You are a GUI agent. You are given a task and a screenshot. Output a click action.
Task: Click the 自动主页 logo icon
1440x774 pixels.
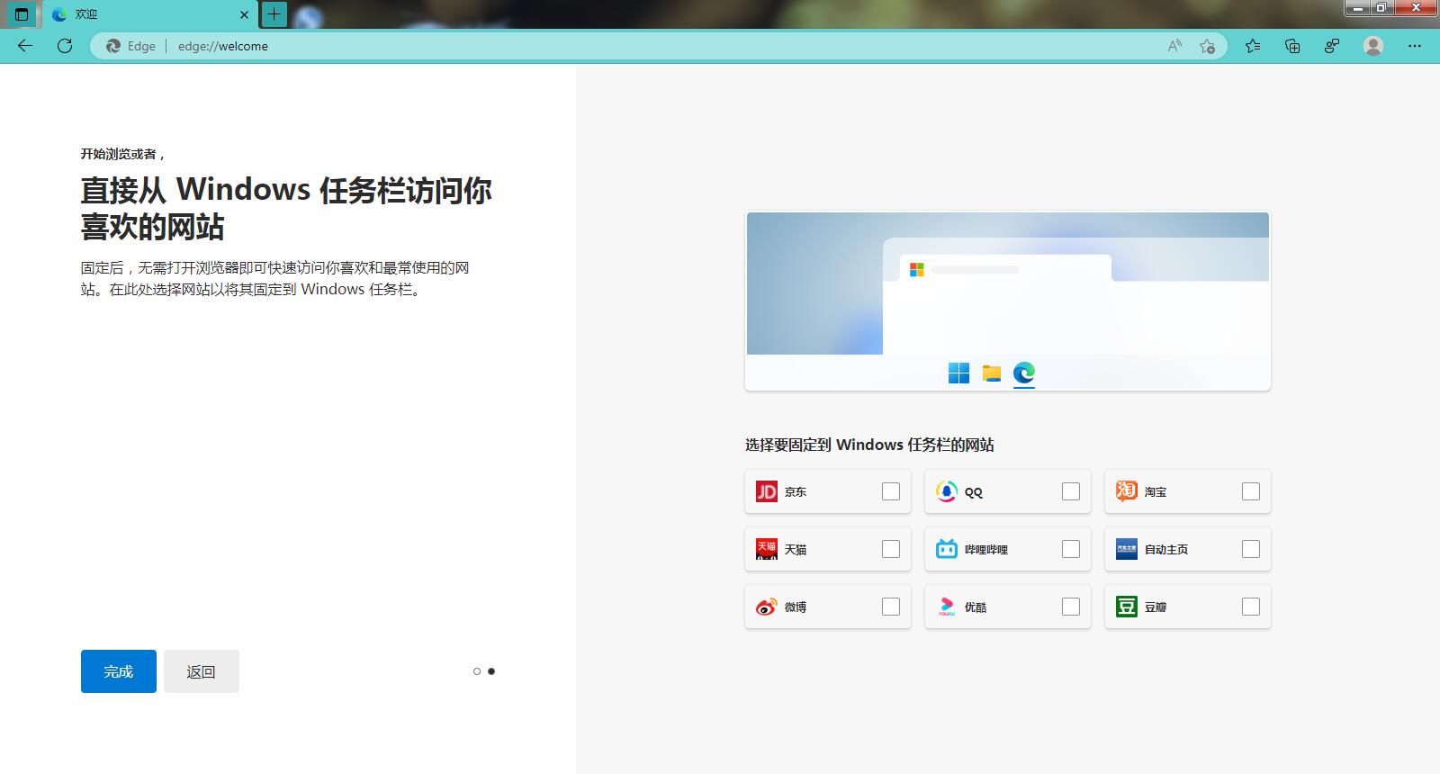(x=1127, y=549)
